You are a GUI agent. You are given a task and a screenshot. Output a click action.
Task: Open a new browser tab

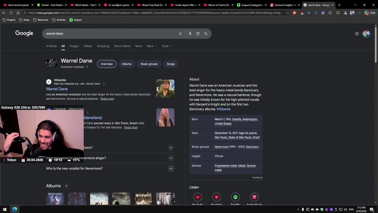[339, 5]
